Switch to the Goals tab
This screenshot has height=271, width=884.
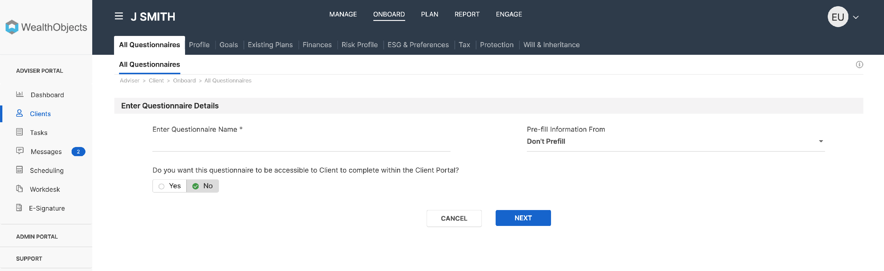coord(229,45)
